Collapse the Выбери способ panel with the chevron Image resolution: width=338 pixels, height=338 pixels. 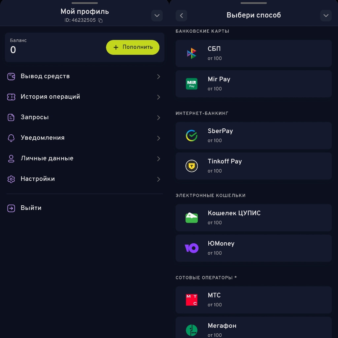tap(326, 16)
